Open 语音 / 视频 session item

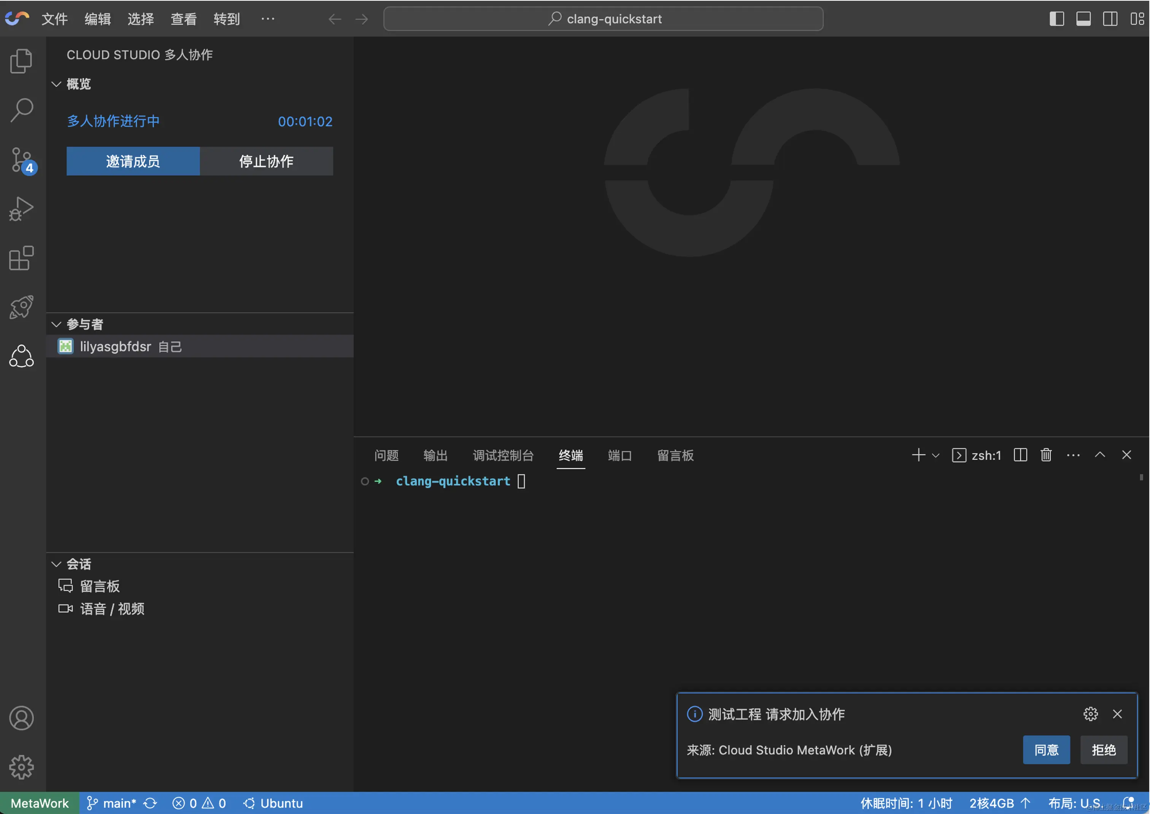pos(112,608)
